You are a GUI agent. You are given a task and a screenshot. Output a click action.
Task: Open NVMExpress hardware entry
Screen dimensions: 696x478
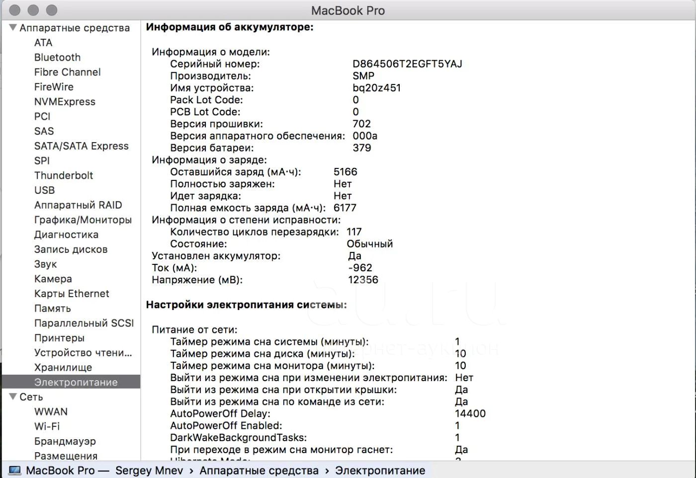[x=65, y=101]
